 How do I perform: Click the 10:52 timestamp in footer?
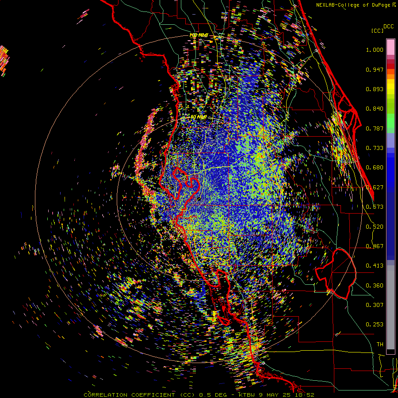(x=305, y=395)
